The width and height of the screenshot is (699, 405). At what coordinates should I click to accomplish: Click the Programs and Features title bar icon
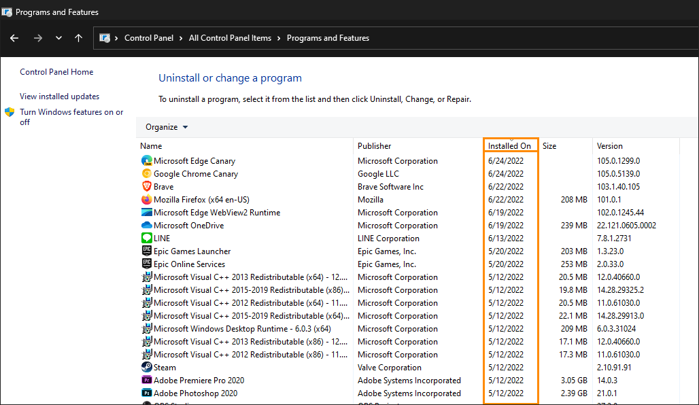coord(7,12)
